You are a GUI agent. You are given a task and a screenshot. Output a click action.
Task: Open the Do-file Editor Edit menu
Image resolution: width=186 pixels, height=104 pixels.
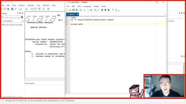click(x=73, y=6)
